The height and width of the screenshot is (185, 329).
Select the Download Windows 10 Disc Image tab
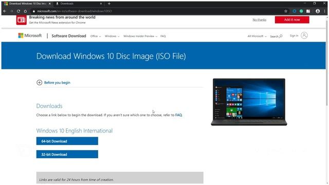coord(27,4)
